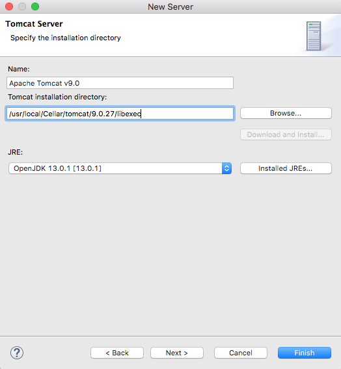
Task: Close the New Server window with the red button
Action: point(9,6)
